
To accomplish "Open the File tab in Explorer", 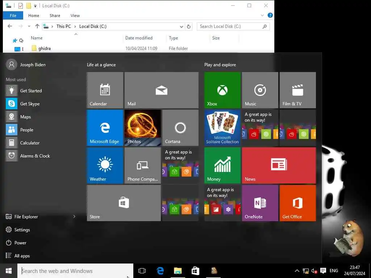I will coord(13,16).
